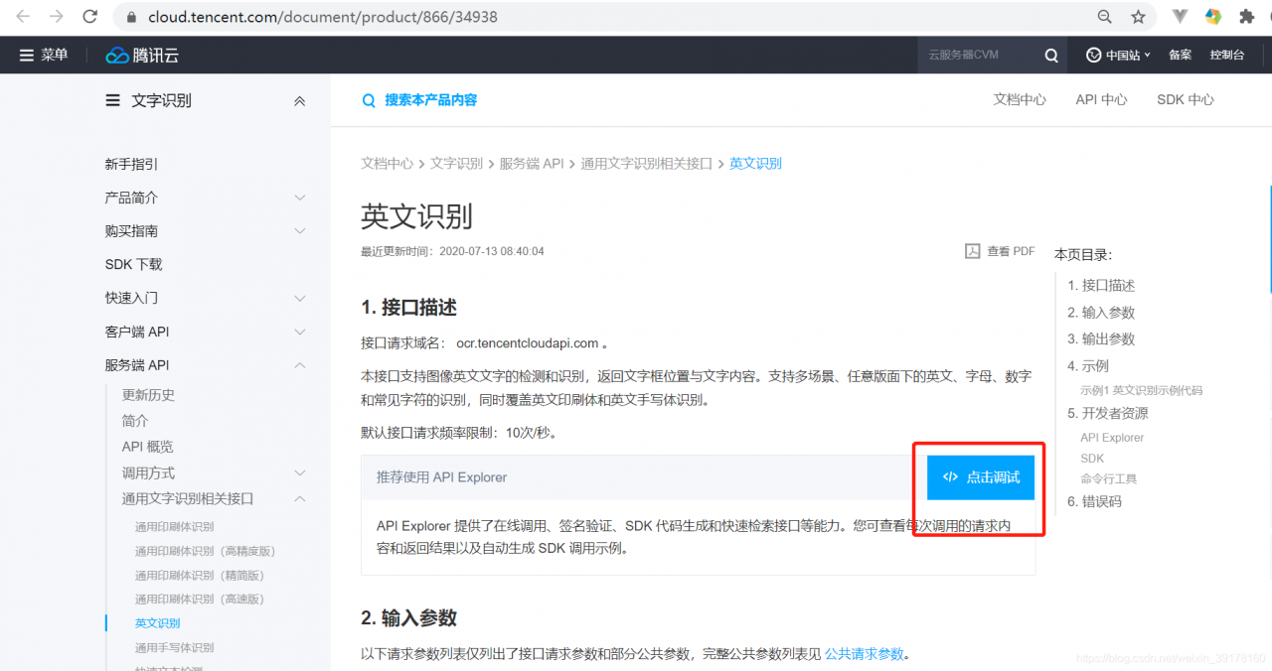Click the gray V-shaped extension icon
Image resolution: width=1272 pixels, height=671 pixels.
point(1181,17)
